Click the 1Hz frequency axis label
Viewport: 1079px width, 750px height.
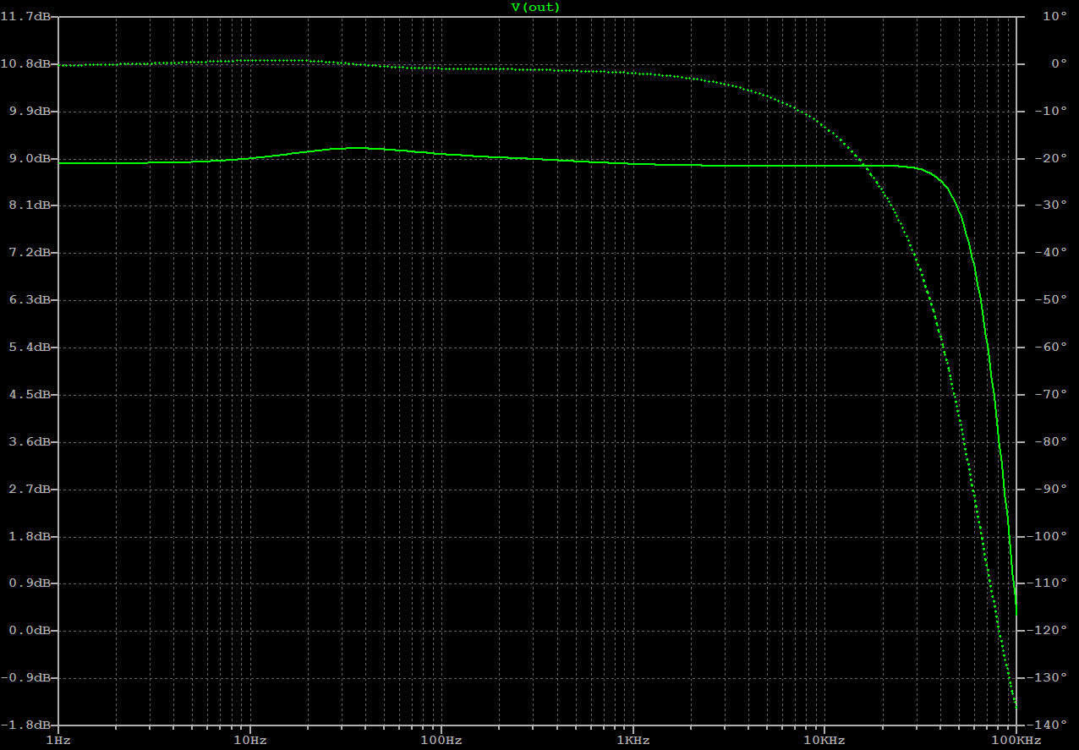click(58, 740)
